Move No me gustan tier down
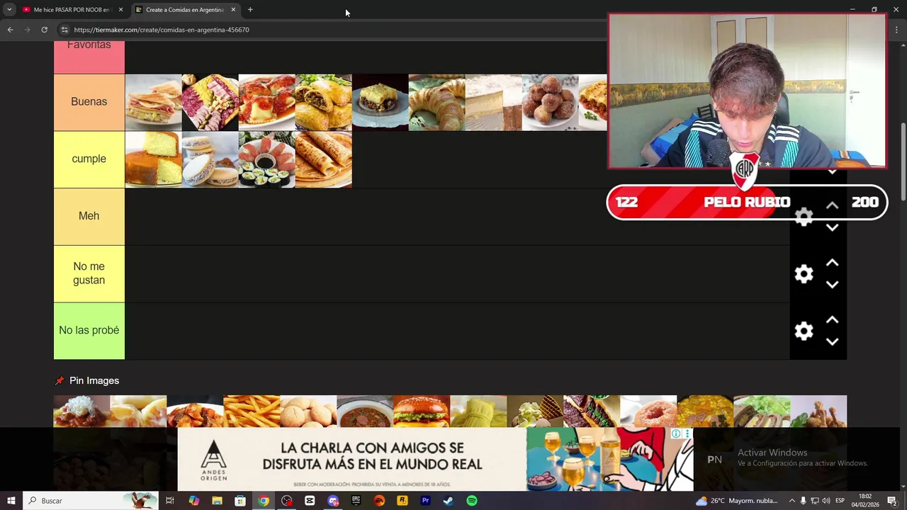 point(833,285)
